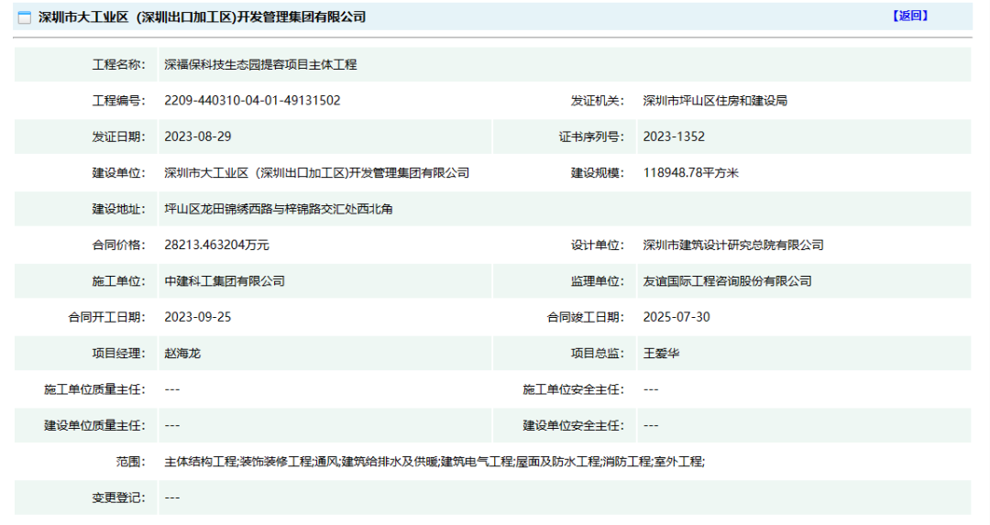Click the 建设单位 label

[118, 173]
